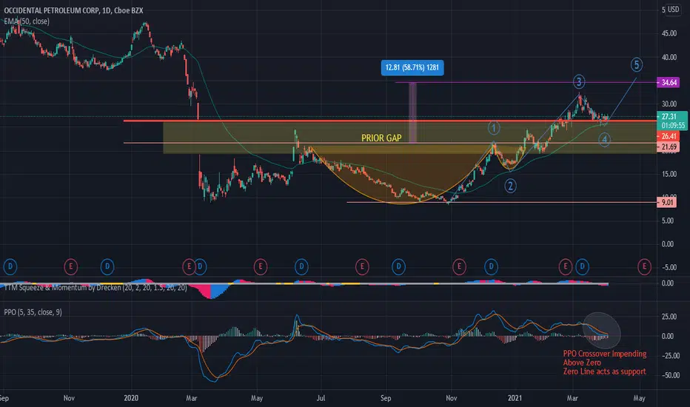Viewport: 690px width, 407px height.
Task: Click the earnings marker near Nov 2019
Action: tap(70, 266)
